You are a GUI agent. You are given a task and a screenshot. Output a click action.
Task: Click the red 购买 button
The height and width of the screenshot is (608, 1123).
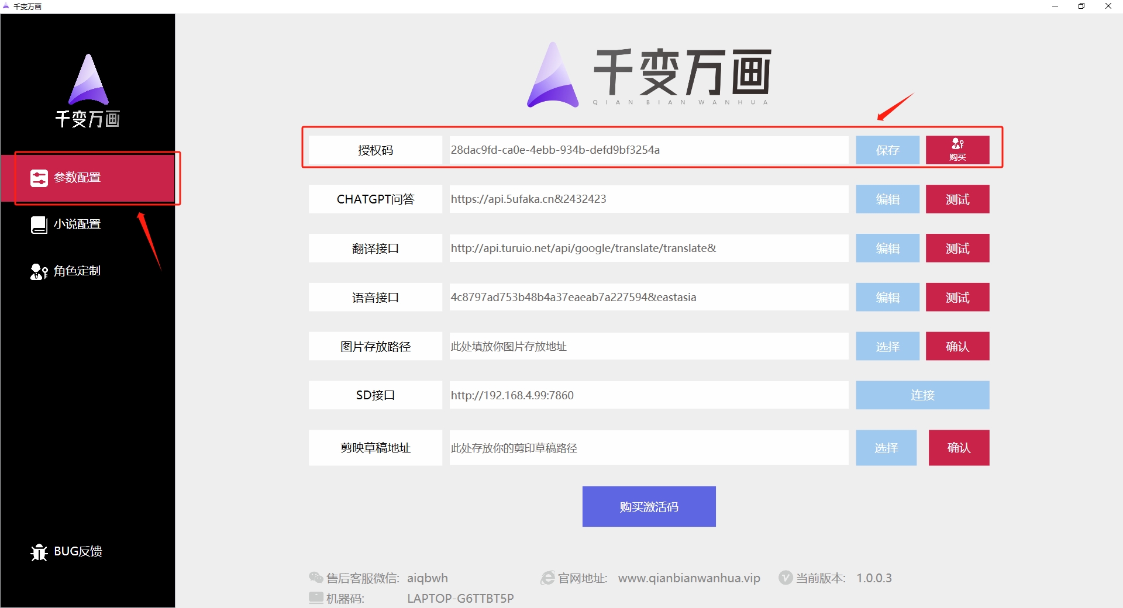tap(957, 150)
